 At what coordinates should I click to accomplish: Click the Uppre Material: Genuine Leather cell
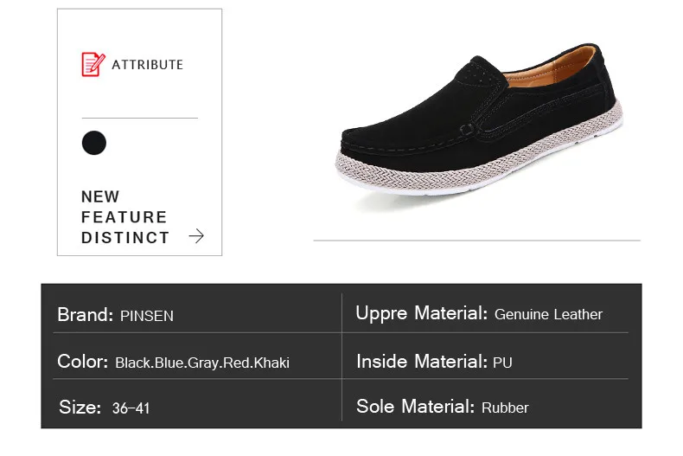point(485,313)
